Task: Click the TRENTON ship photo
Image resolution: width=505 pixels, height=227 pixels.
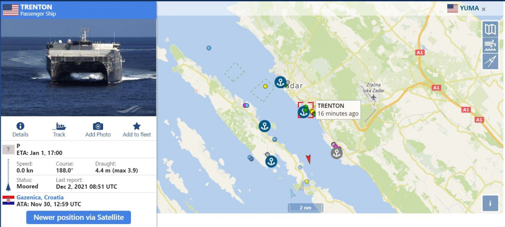Action: 78,67
